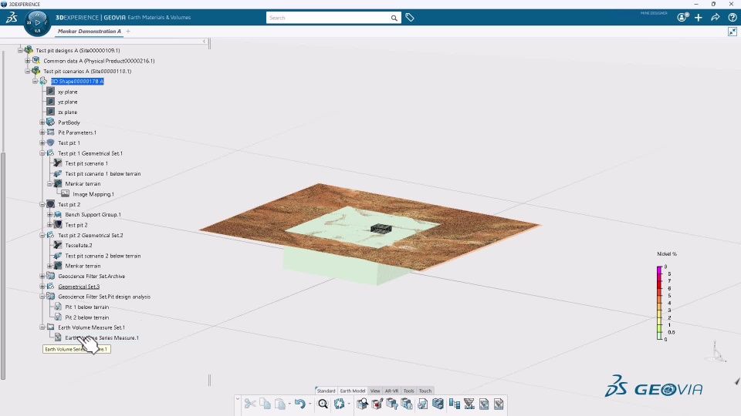The height and width of the screenshot is (416, 741).
Task: Click the Update refresh icon
Action: (339, 404)
